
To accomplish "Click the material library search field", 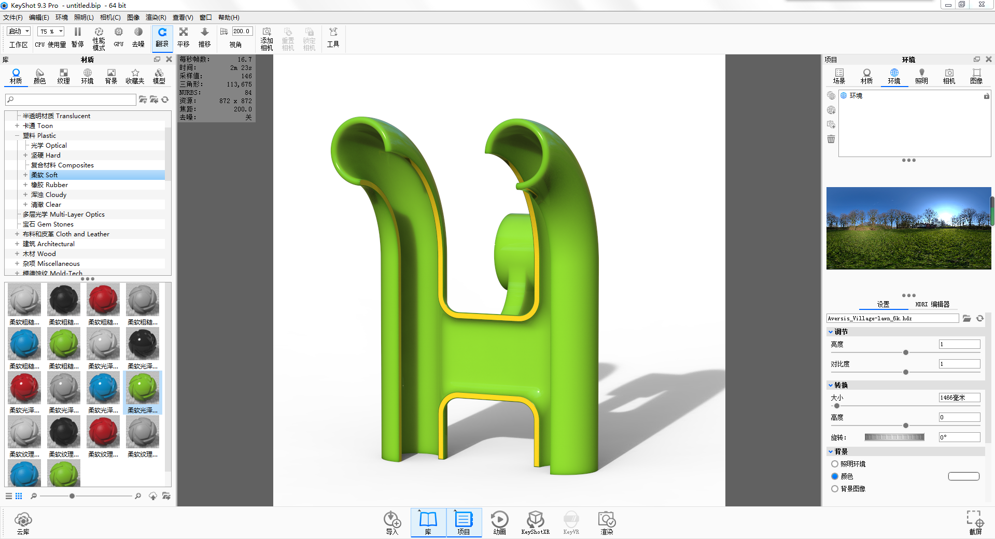I will point(71,100).
